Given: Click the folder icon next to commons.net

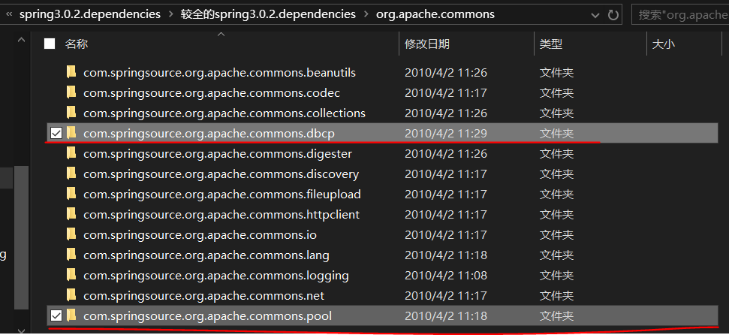Looking at the screenshot, I should pyautogui.click(x=71, y=295).
